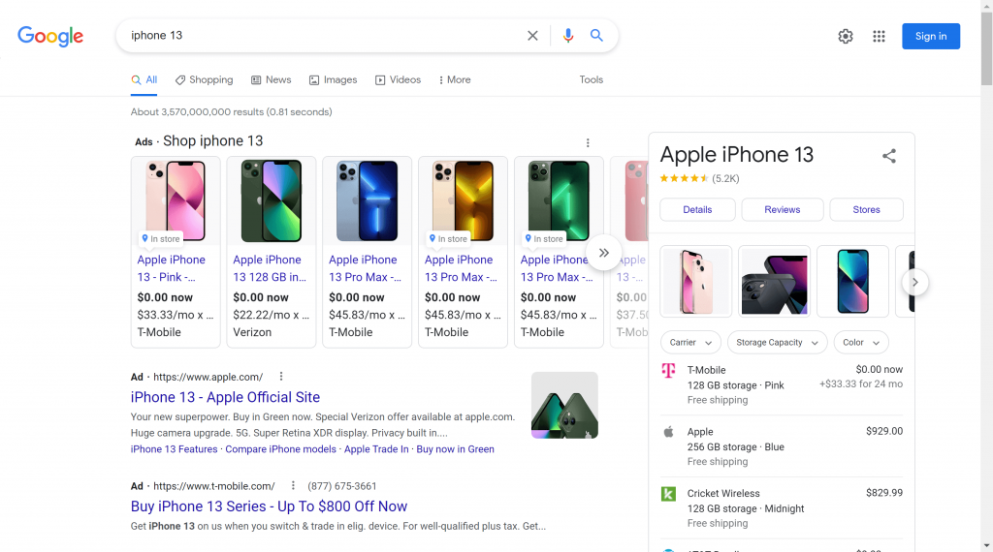Open the Color filter dropdown
Viewport: 993px width, 552px height.
pyautogui.click(x=861, y=342)
